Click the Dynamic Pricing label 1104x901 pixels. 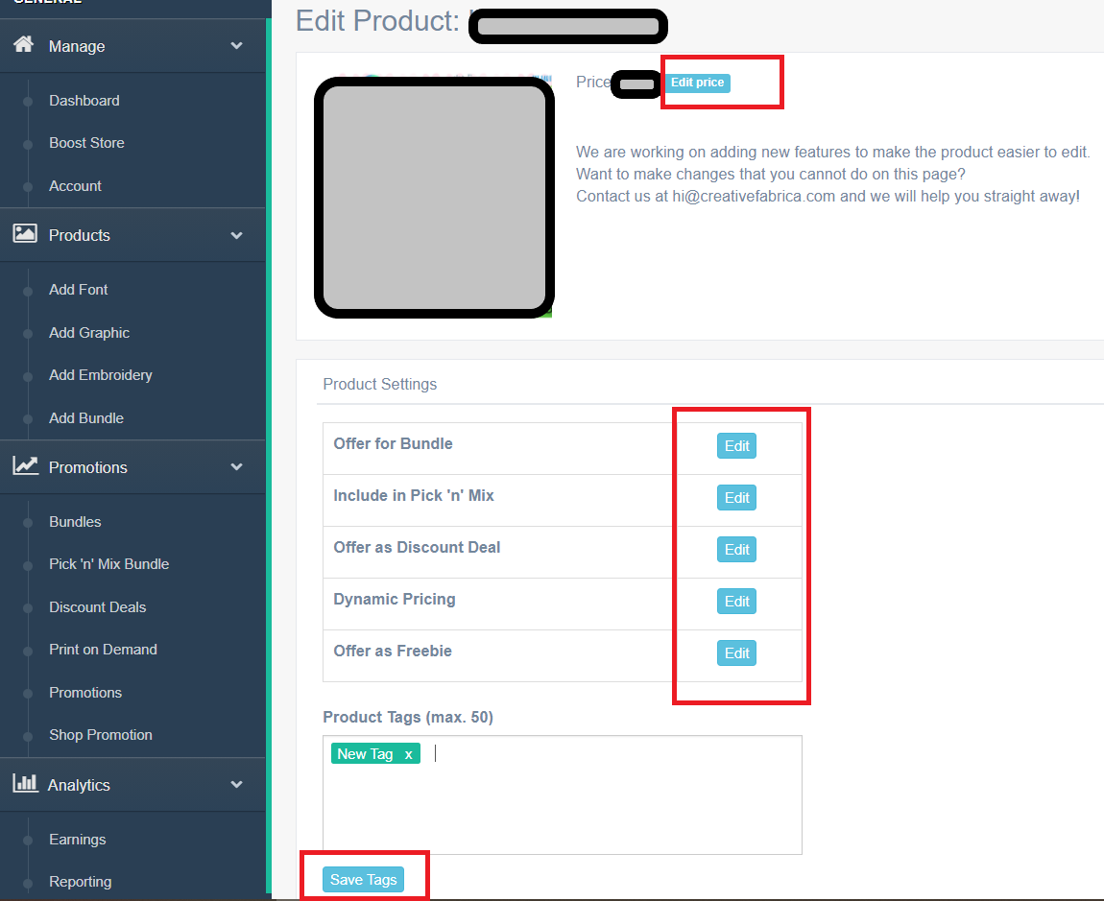point(395,599)
